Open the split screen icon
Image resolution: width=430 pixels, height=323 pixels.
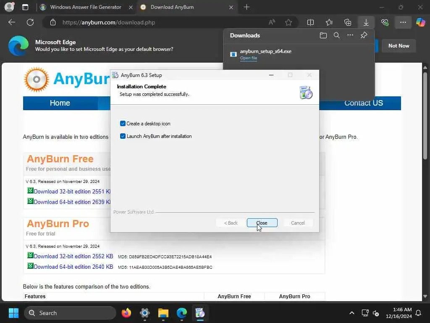coord(310,23)
